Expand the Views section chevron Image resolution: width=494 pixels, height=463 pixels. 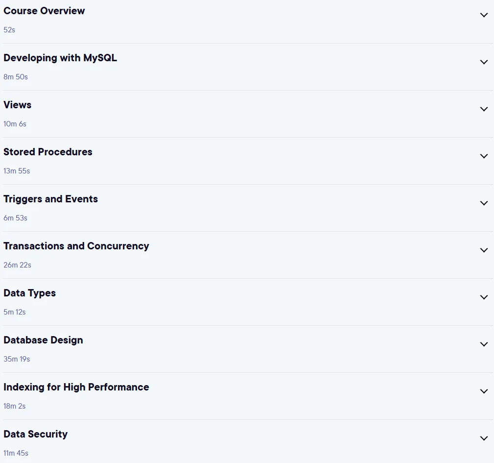pos(484,109)
